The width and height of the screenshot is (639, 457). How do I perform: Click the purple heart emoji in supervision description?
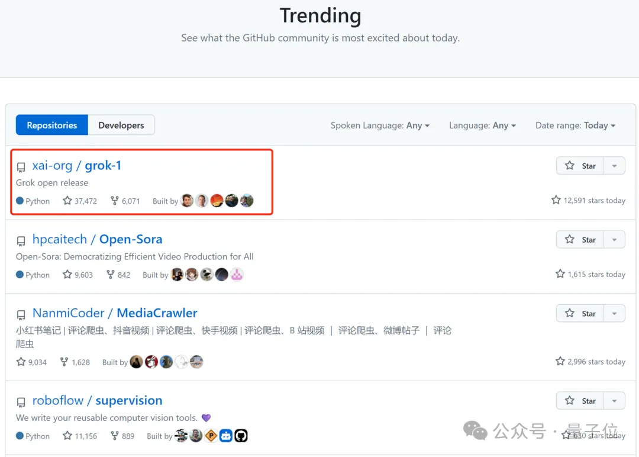click(206, 418)
